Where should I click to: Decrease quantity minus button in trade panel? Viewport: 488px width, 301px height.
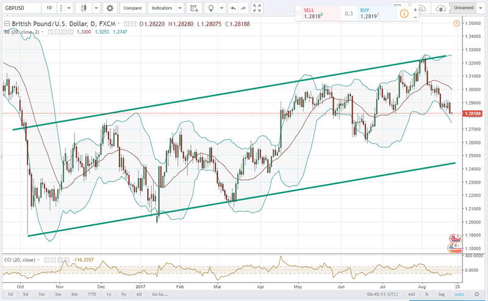point(415,18)
